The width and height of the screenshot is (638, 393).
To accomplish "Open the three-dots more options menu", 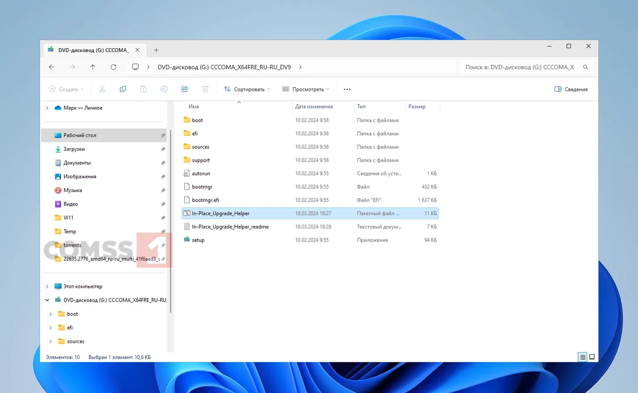I will coord(347,89).
